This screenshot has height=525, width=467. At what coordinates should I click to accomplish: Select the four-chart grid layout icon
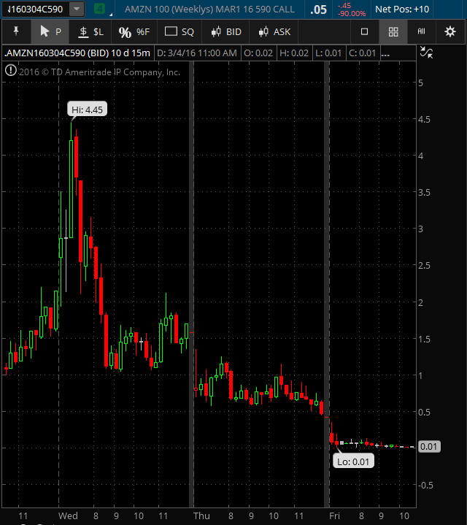pyautogui.click(x=393, y=32)
